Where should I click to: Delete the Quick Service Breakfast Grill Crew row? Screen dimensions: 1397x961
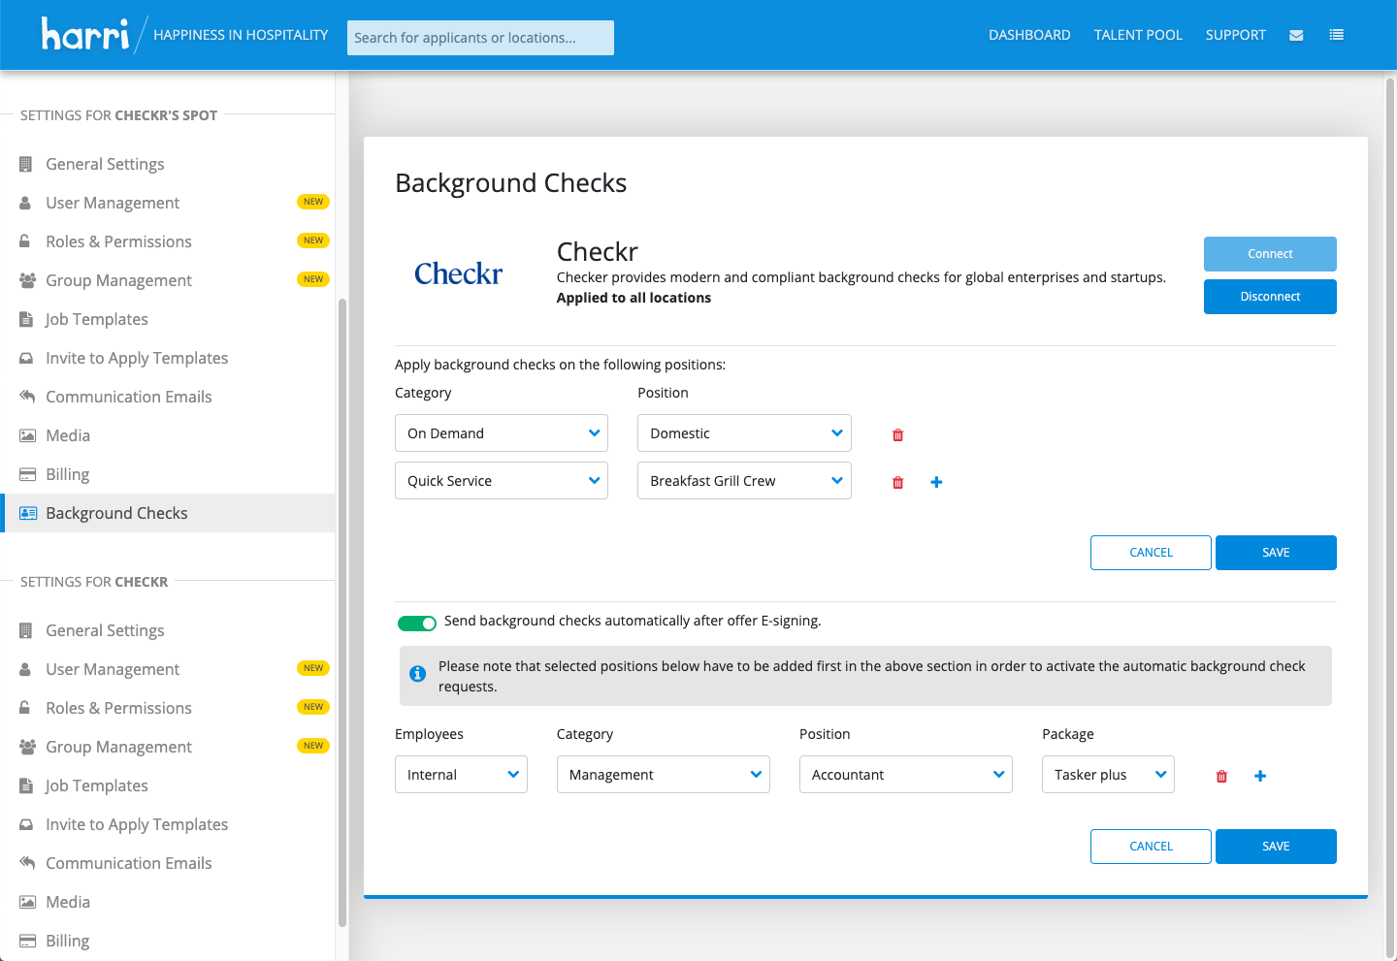point(897,482)
